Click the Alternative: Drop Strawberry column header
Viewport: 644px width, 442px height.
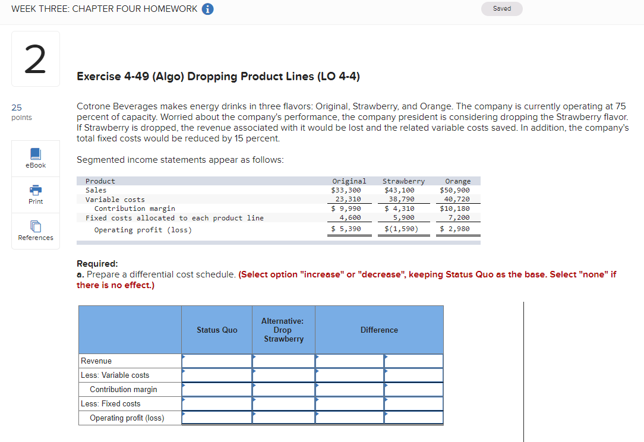(x=283, y=330)
